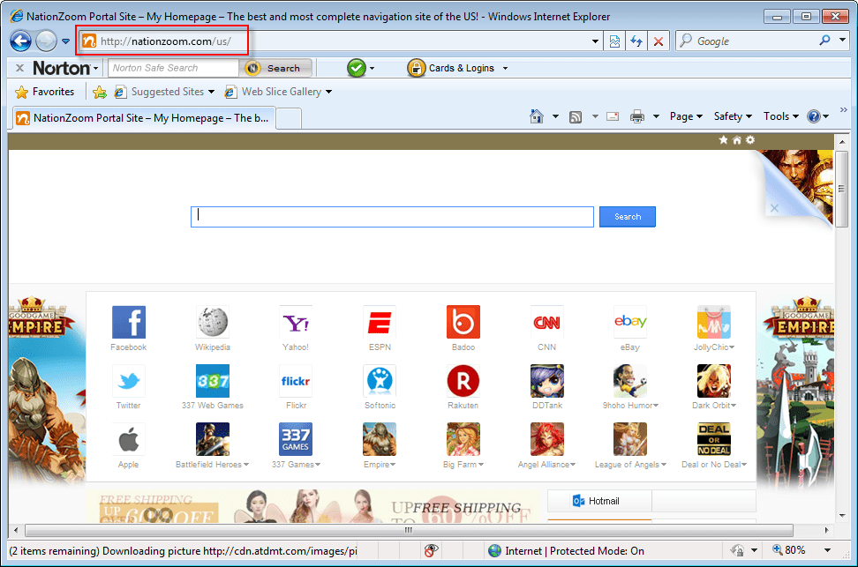Open the recent pages dropdown arrow
Viewport: 858px width, 567px height.
pos(65,41)
